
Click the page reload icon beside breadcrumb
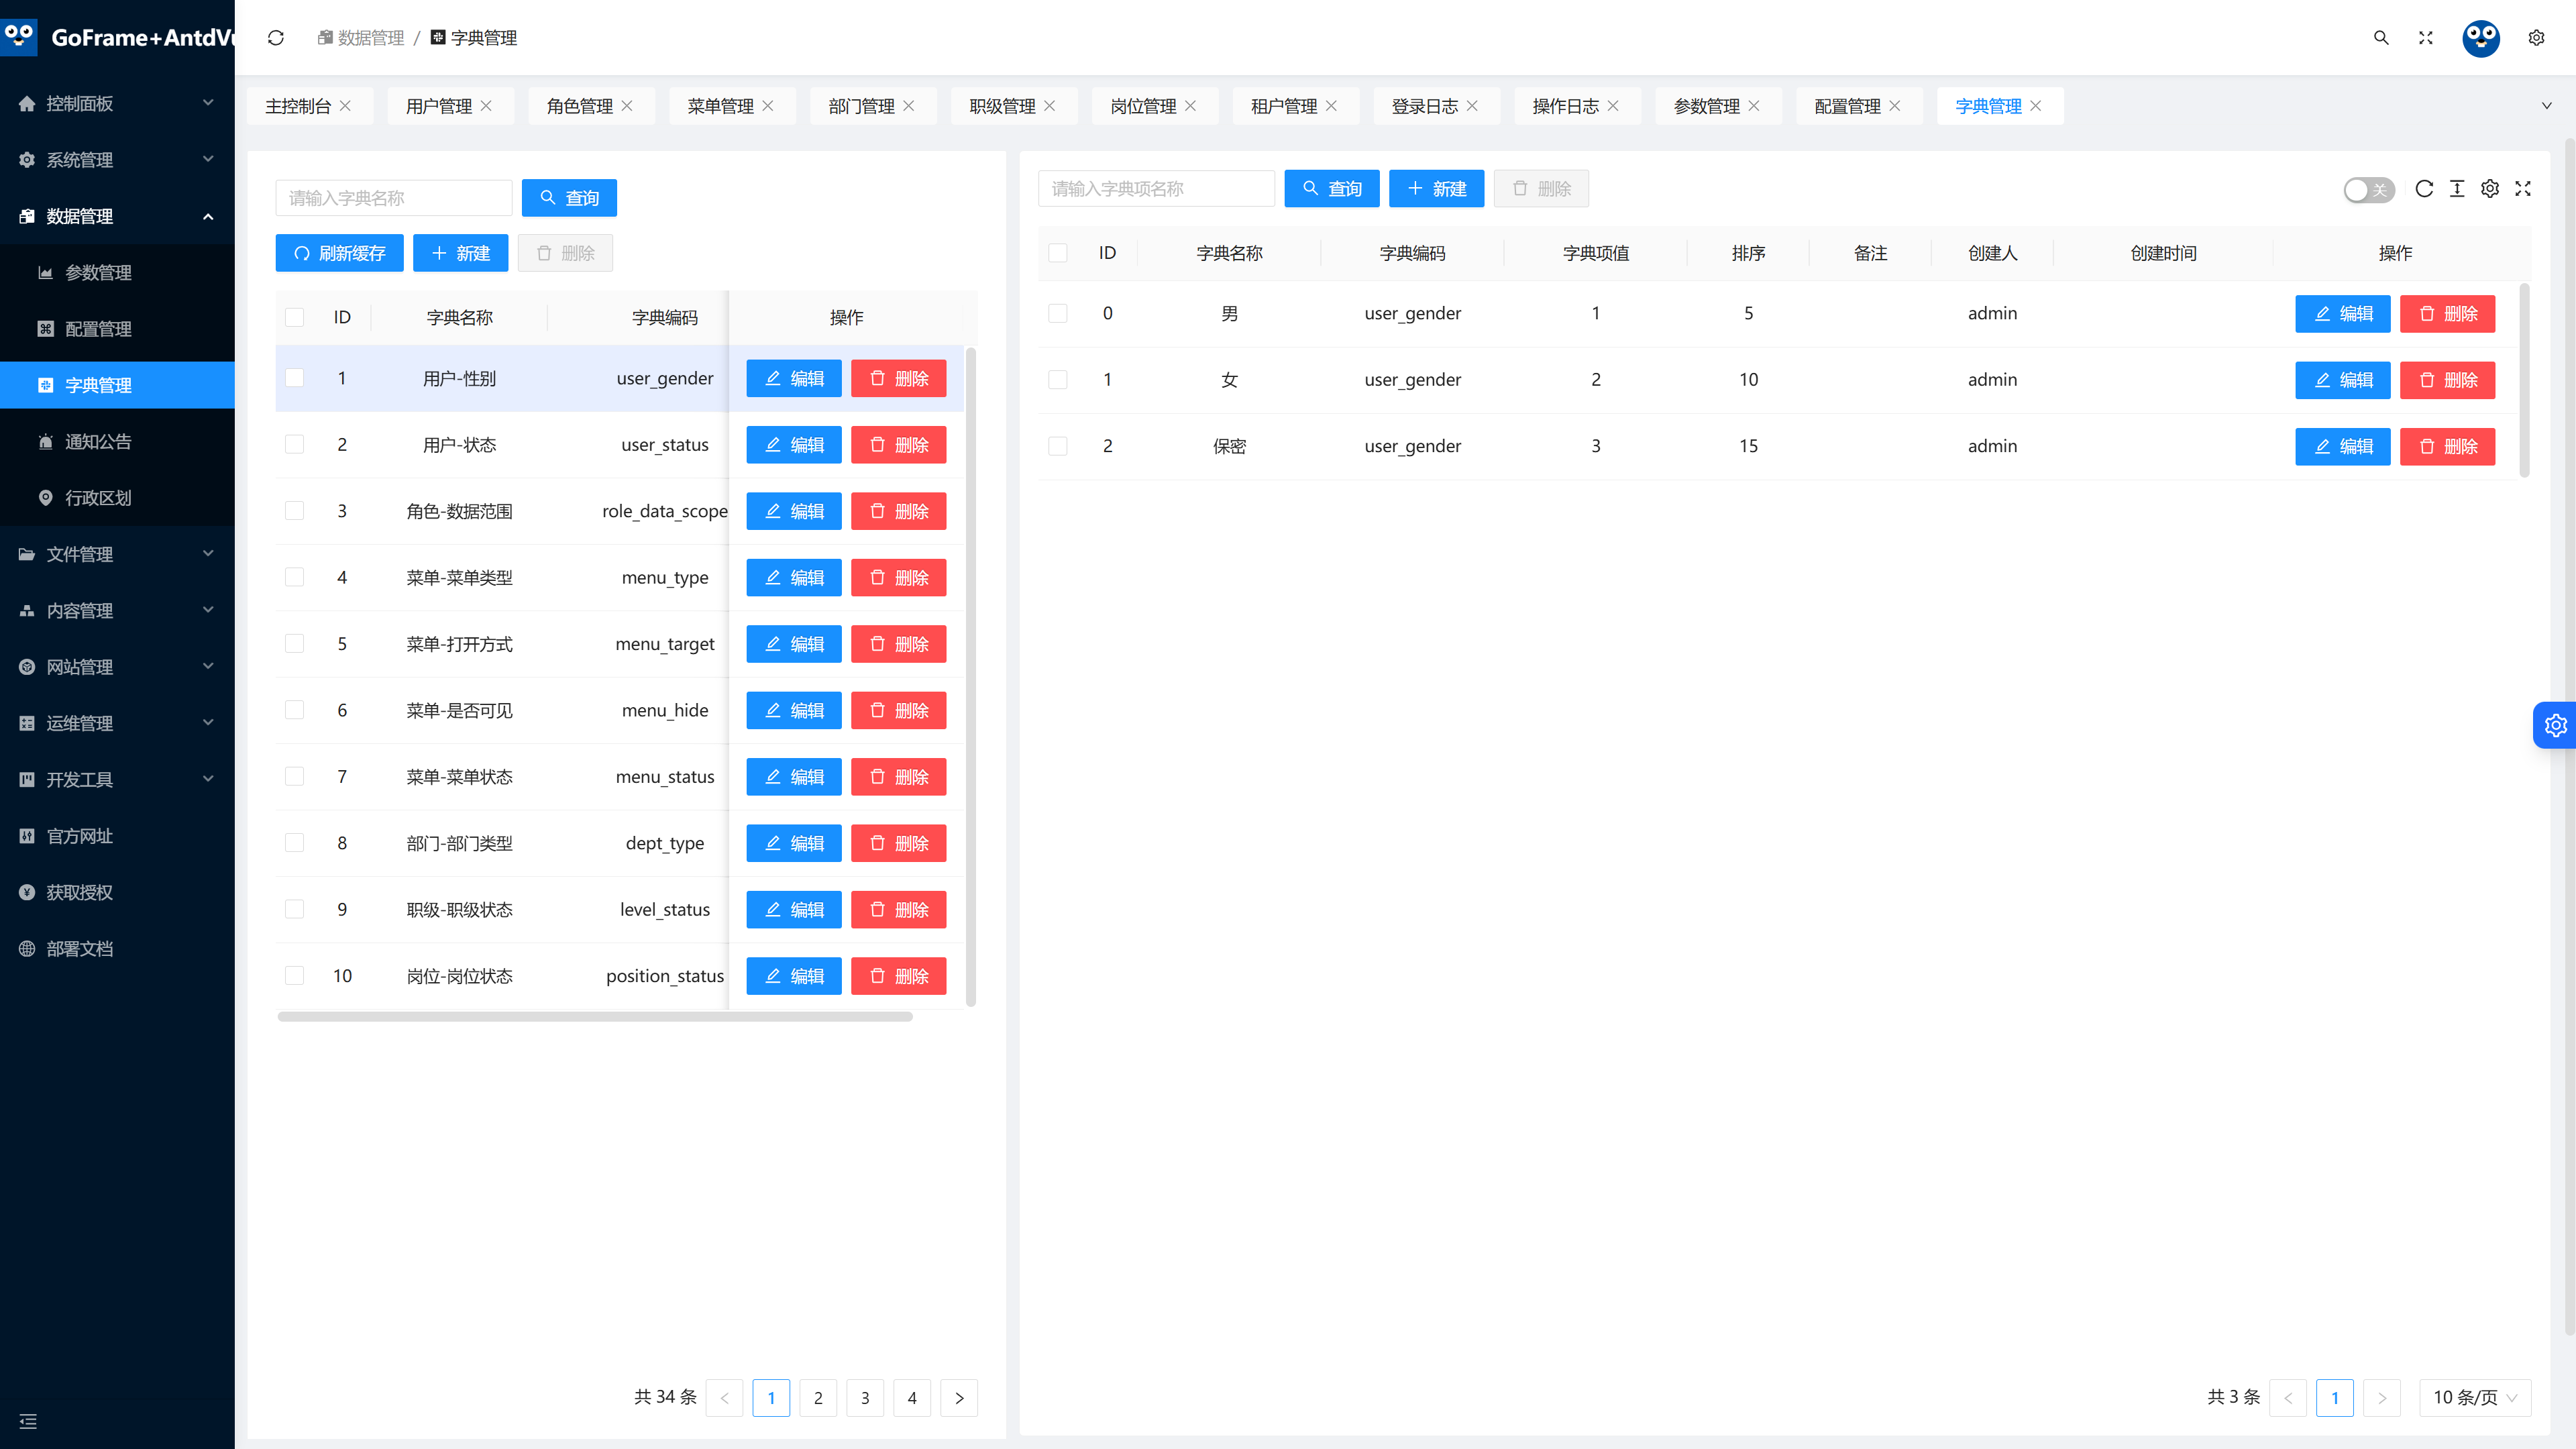276,38
